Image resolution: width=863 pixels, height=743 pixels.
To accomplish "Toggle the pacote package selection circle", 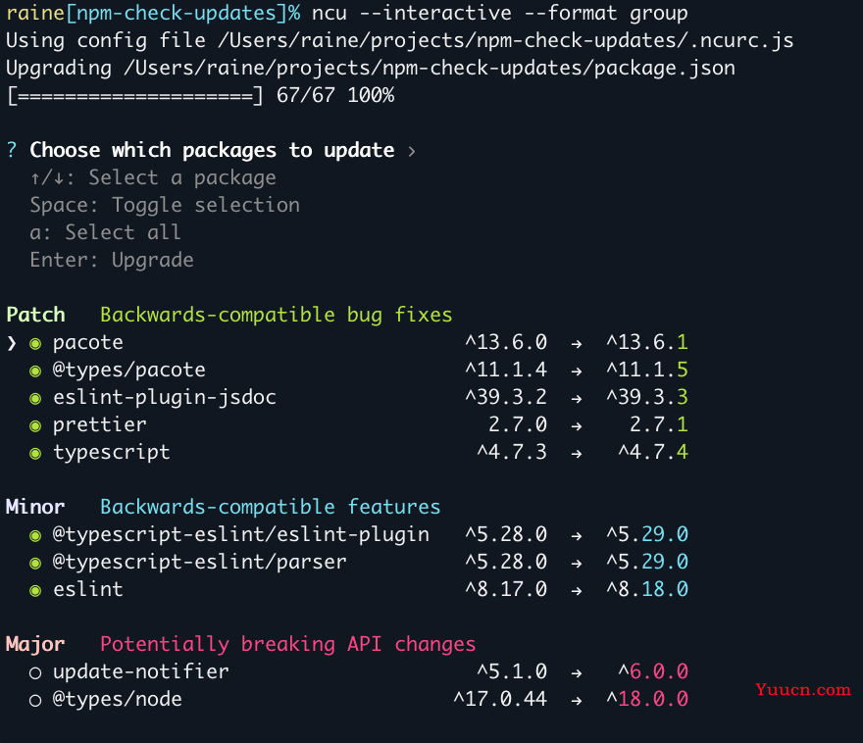I will coord(35,344).
